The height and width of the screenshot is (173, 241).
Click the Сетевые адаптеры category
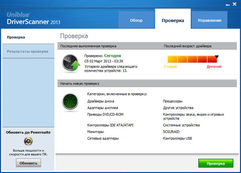click(x=103, y=138)
